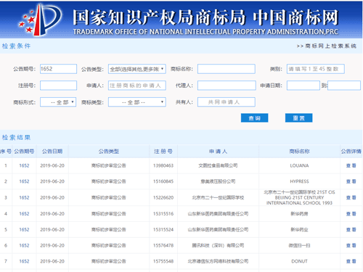Click the 公告类型 column header
Screen dimensions: 363x272
coord(109,152)
